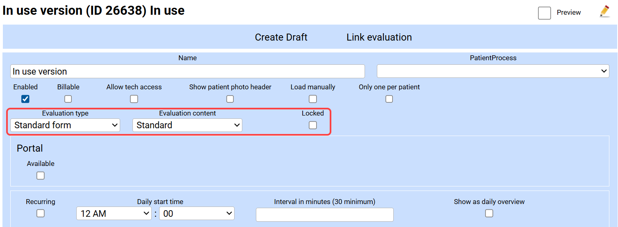618x227 pixels.
Task: Click the pencil edit icon
Action: 604,11
